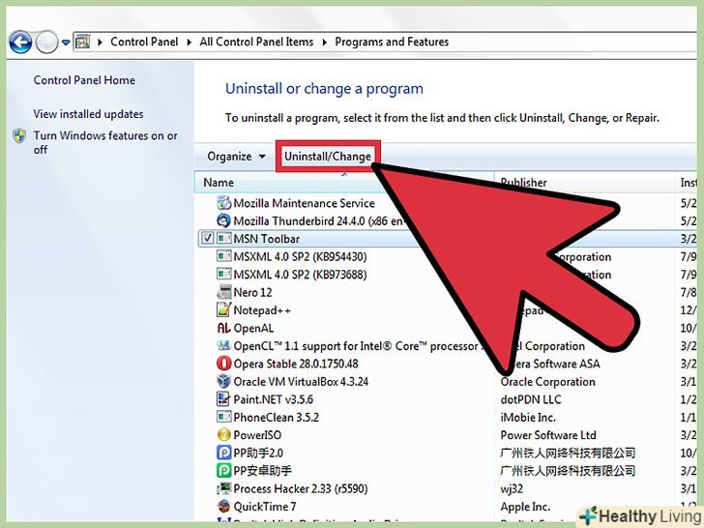704x528 pixels.
Task: Select the Process Hacker icon
Action: [x=223, y=488]
